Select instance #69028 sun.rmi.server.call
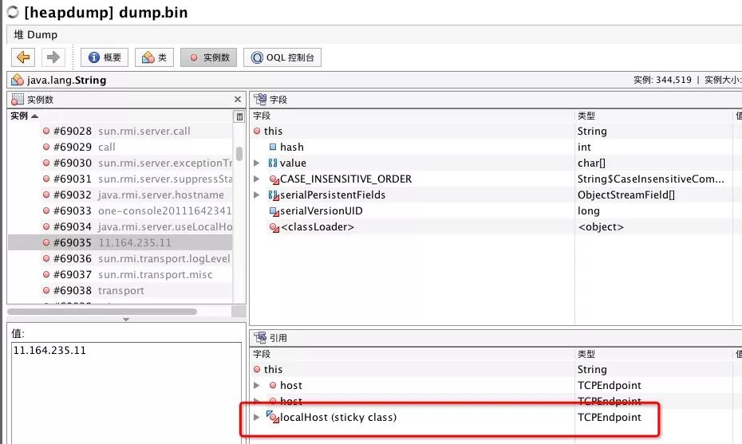 pyautogui.click(x=120, y=131)
